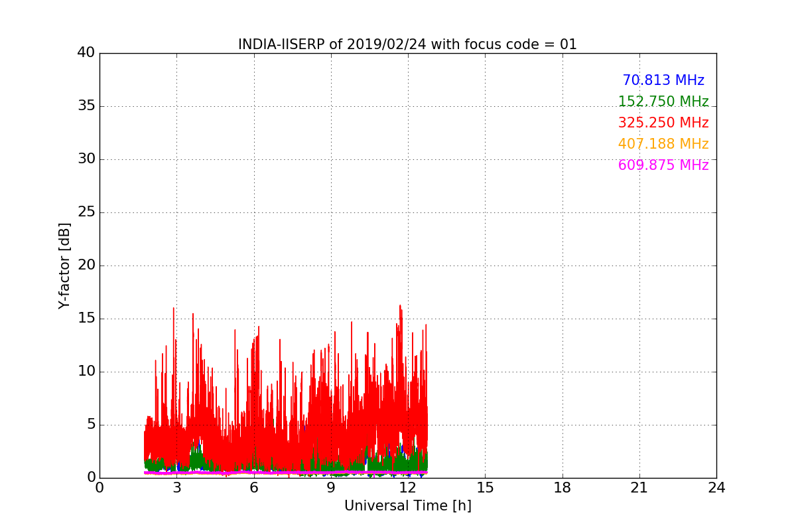Click the x-axis tick label 21
Image resolution: width=796 pixels, height=531 pixels.
[x=639, y=488]
